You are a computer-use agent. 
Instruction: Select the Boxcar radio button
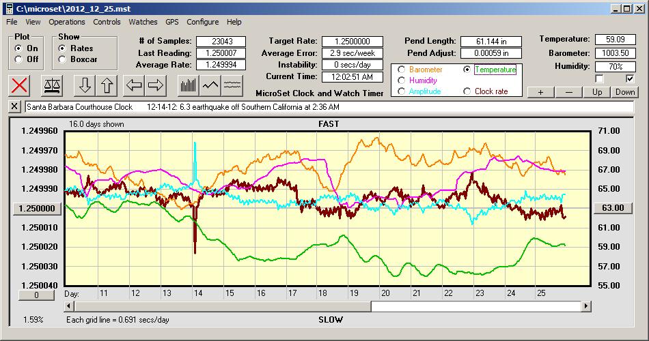62,59
